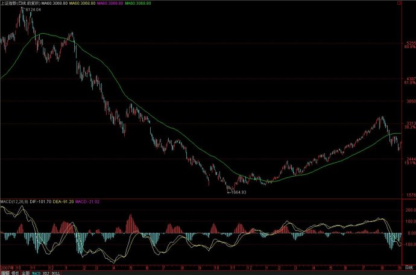Image resolution: width=416 pixels, height=275 pixels.
Task: Click the 80.9% retracement level label
Action: 410,47
